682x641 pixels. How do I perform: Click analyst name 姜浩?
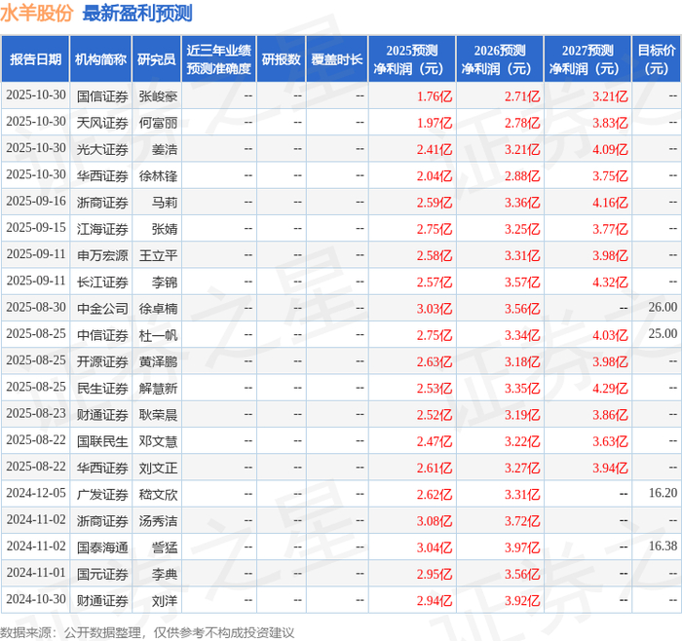(x=165, y=150)
